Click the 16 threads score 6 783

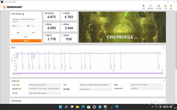69,17
